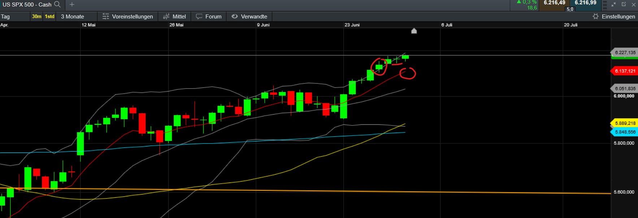
Task: Click the 18,6 points change value
Action: coord(532,8)
